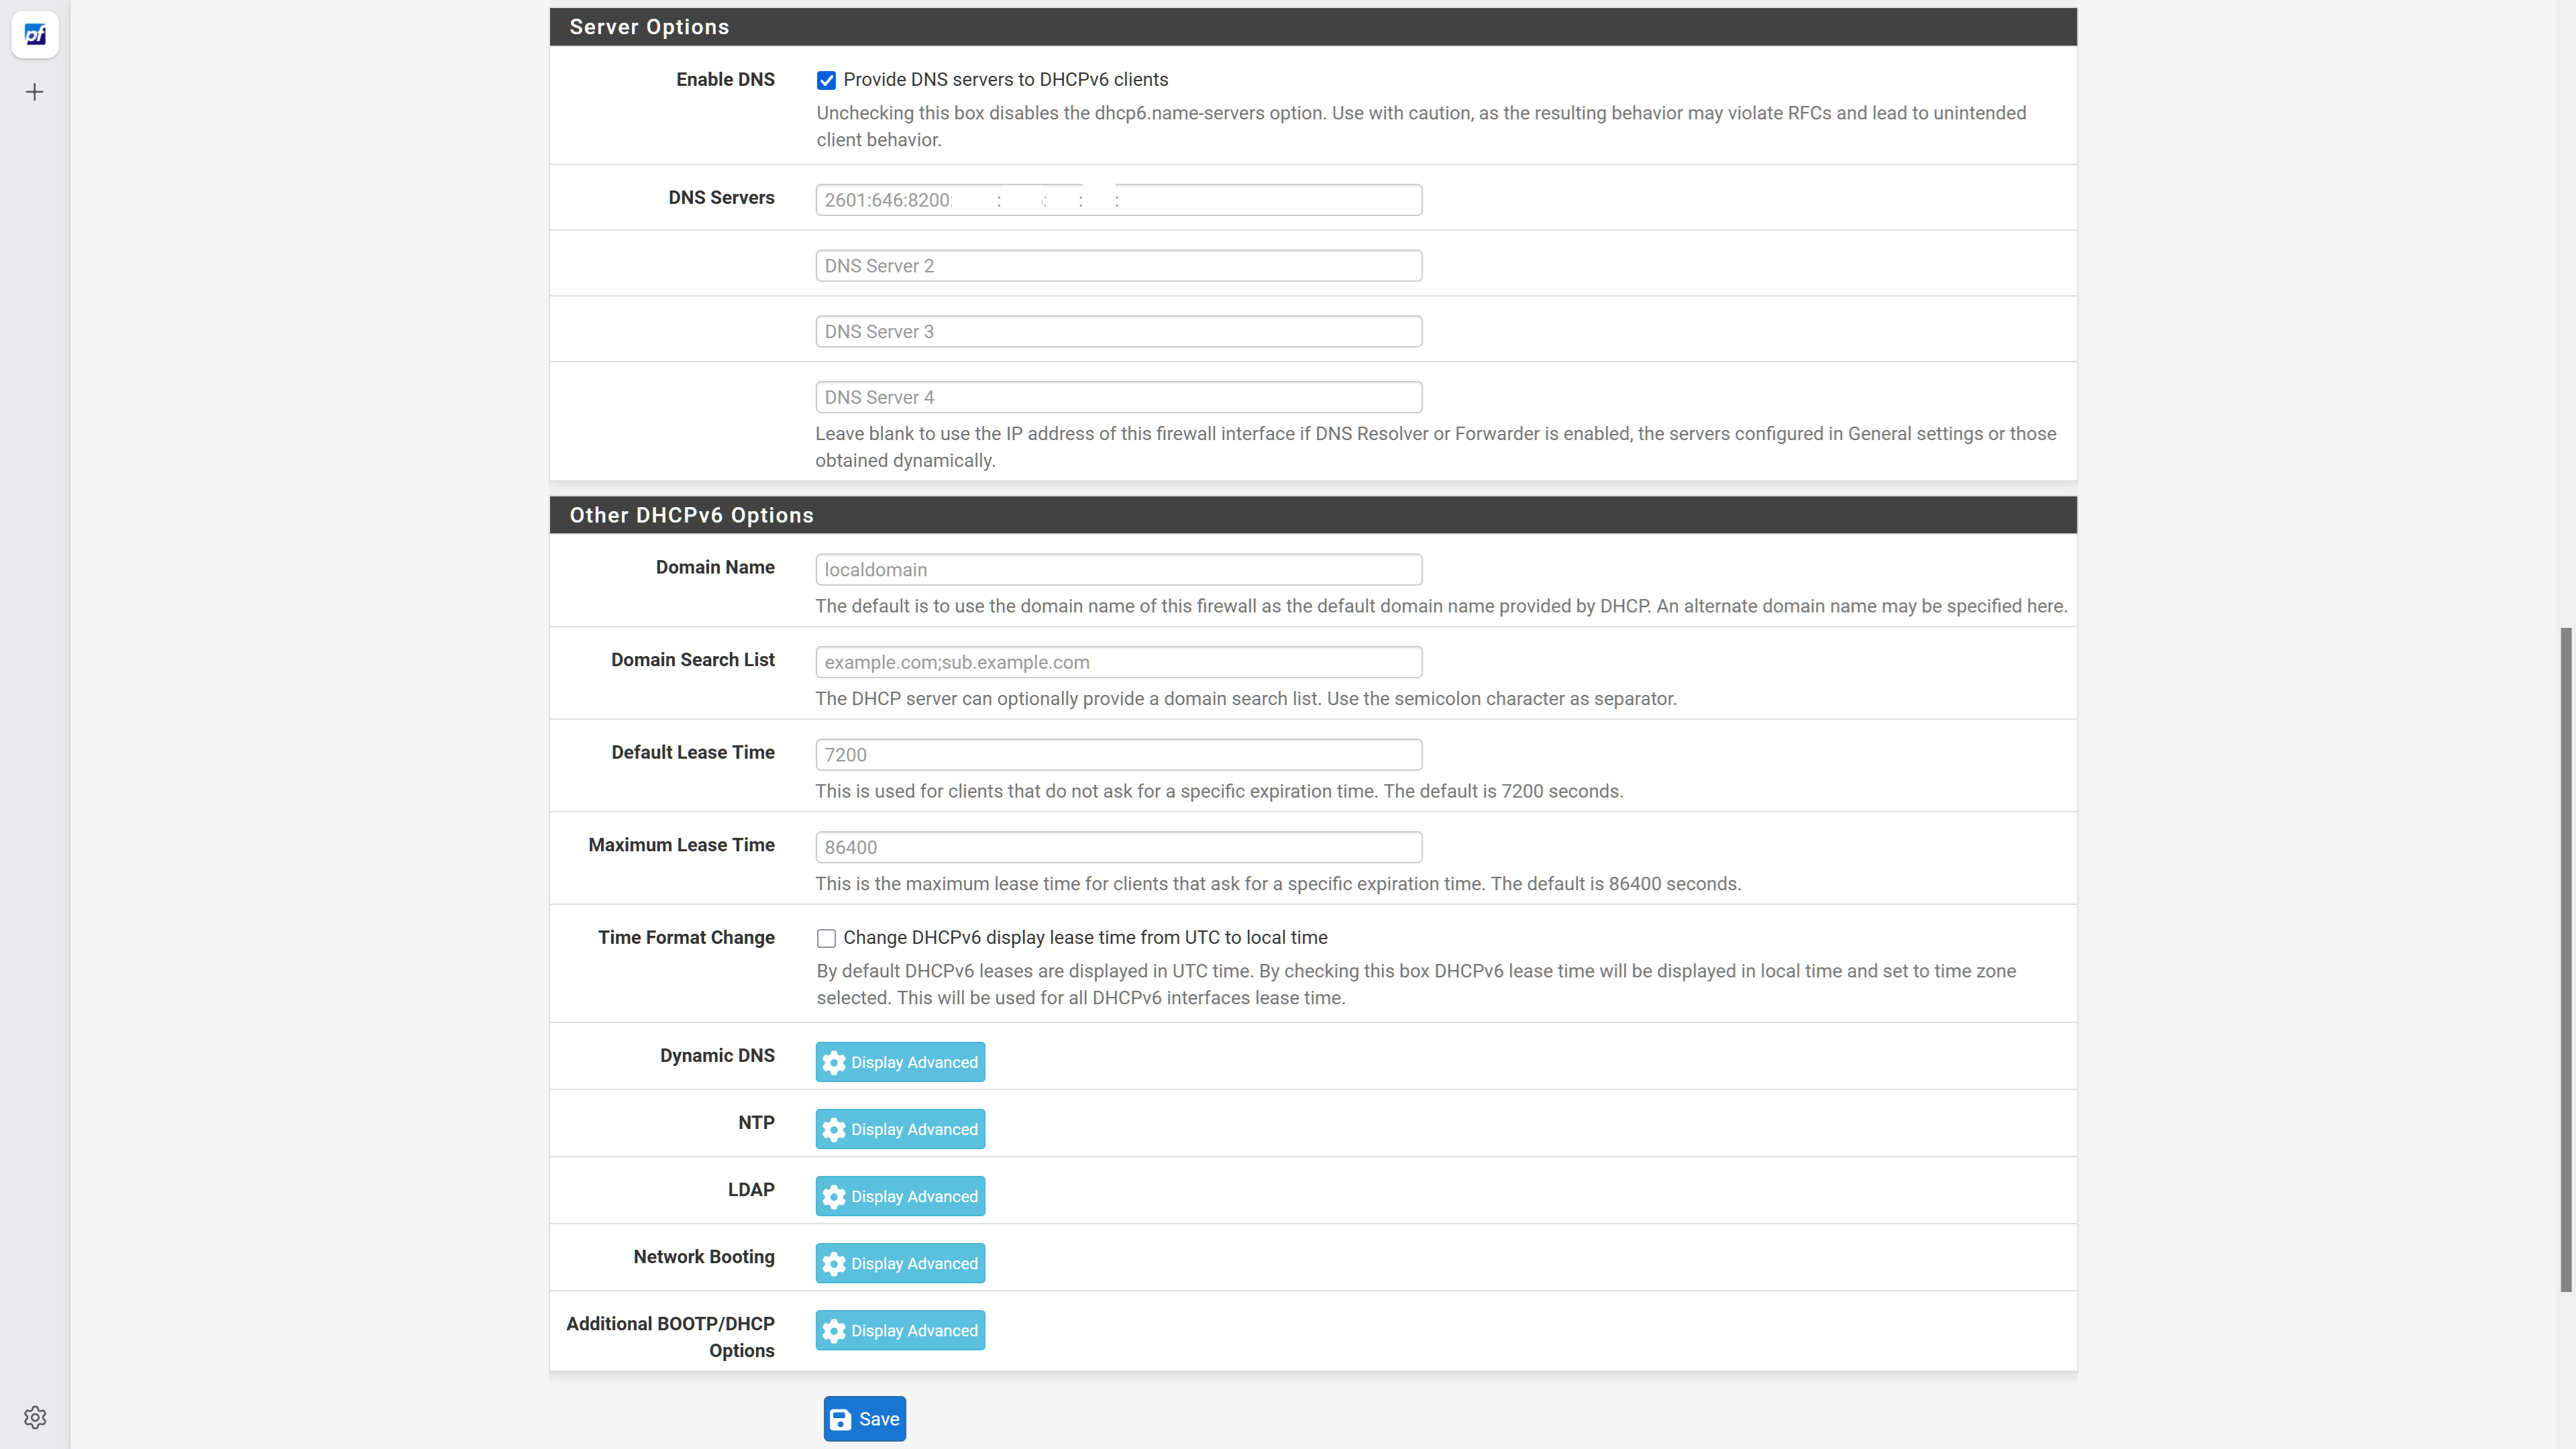Click gear icon in Network Booting button
Image resolution: width=2576 pixels, height=1449 pixels.
point(834,1263)
